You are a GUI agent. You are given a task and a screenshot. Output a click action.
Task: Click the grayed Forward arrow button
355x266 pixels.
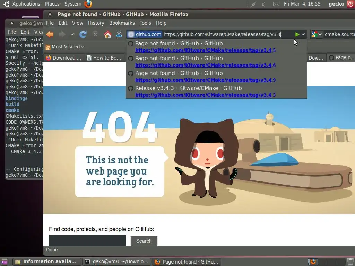(62, 34)
